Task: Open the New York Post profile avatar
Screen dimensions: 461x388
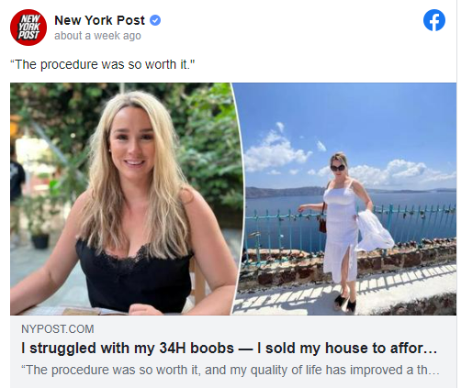Action: point(28,28)
